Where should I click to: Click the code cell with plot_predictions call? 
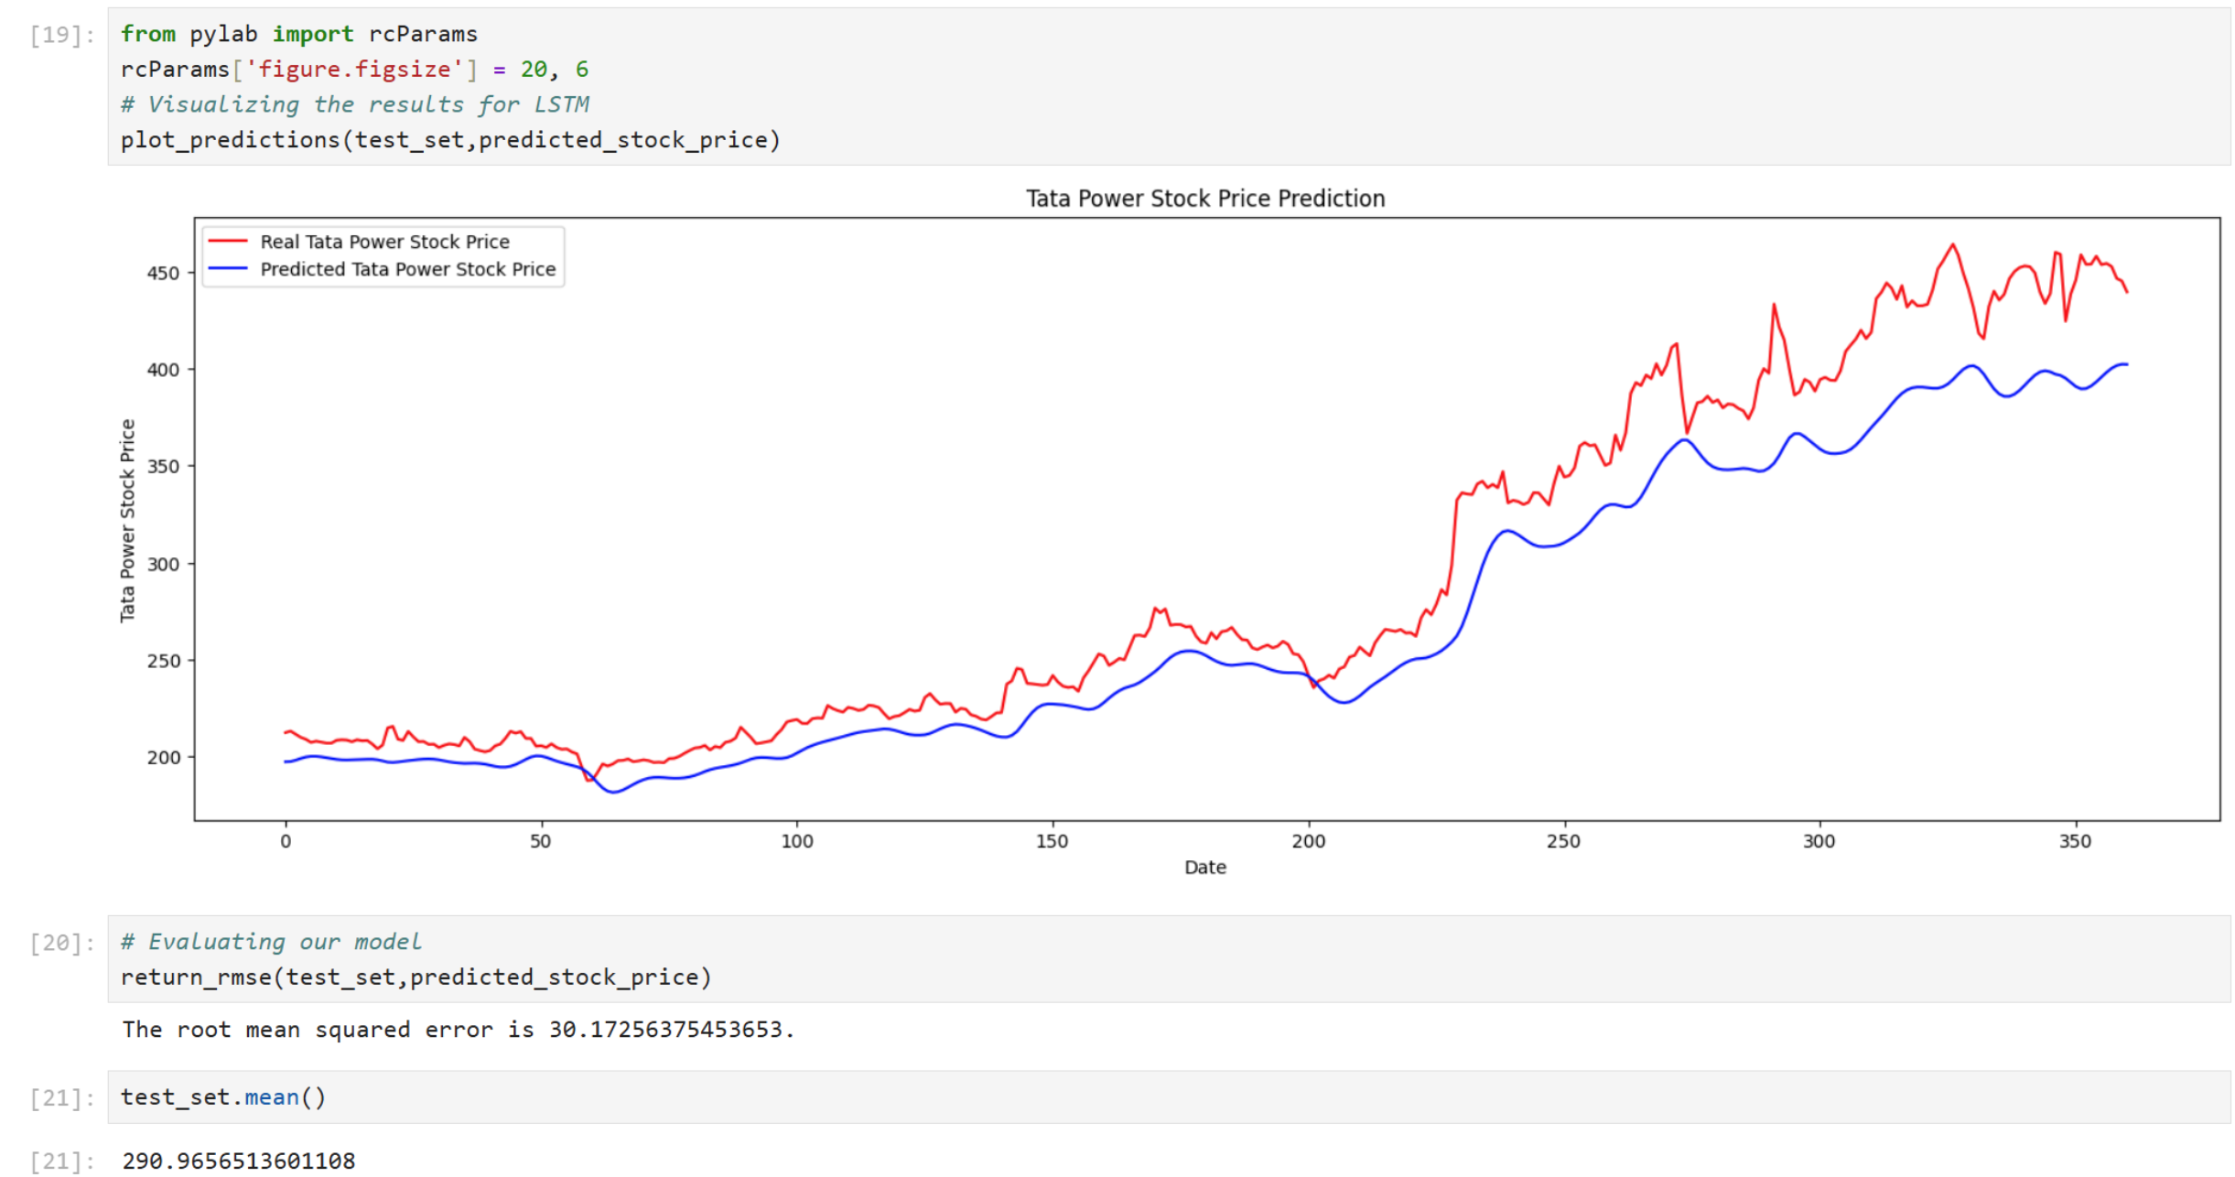tap(1168, 87)
